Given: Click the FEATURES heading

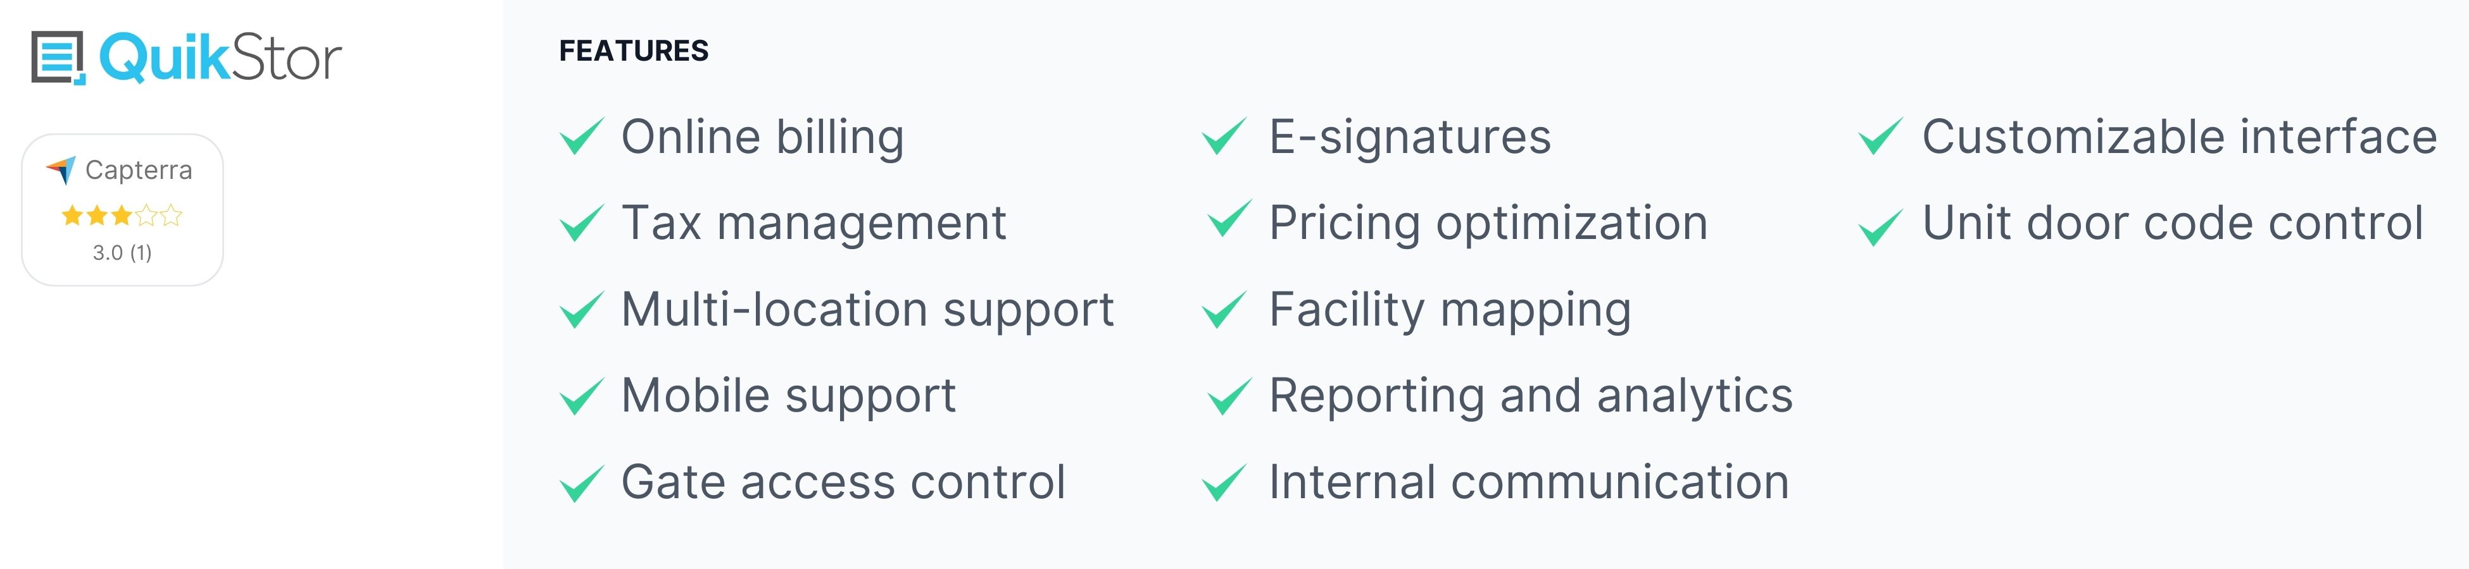Looking at the screenshot, I should point(634,51).
